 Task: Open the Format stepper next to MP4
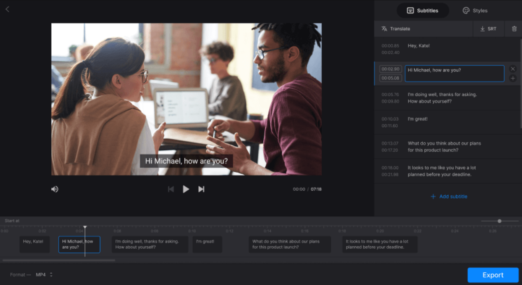(x=51, y=274)
